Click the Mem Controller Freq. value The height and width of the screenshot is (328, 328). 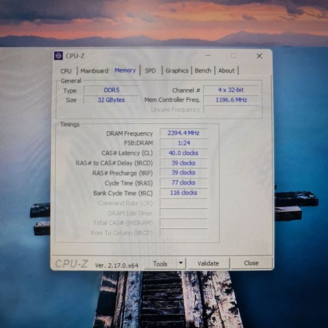tap(231, 100)
